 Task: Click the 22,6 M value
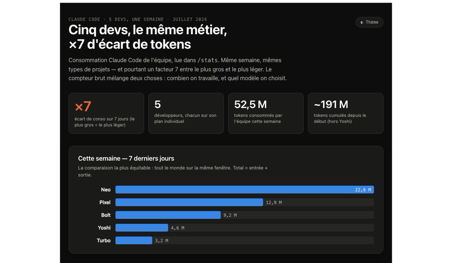click(x=363, y=190)
